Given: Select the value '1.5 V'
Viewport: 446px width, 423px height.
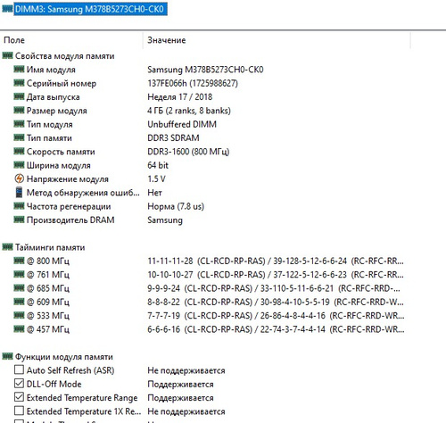Looking at the screenshot, I should 157,179.
